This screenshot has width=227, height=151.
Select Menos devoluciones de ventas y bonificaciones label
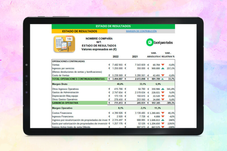pos(77,72)
